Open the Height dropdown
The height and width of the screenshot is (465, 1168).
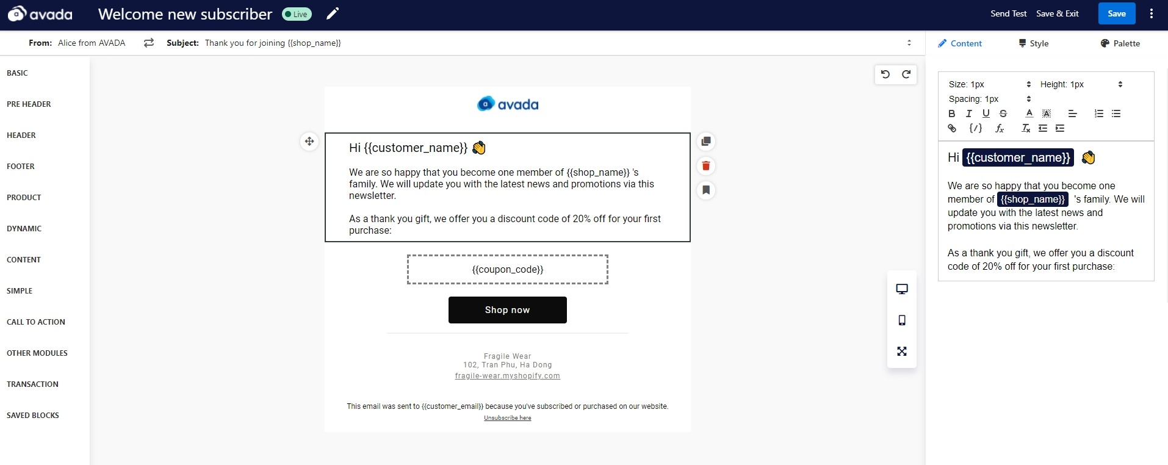[x=1081, y=84]
